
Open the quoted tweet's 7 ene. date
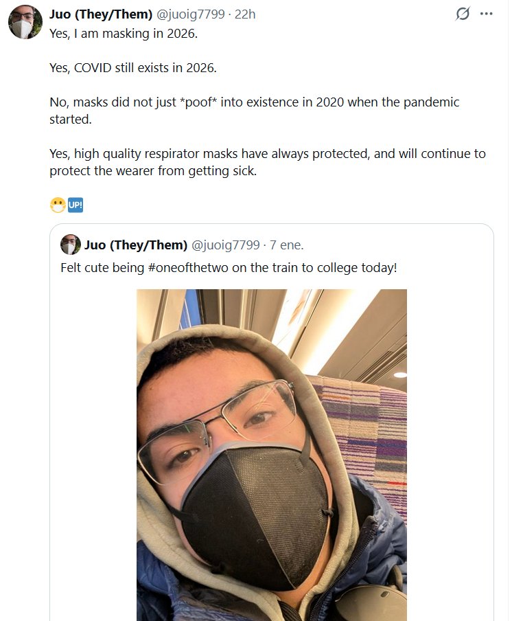pyautogui.click(x=287, y=245)
